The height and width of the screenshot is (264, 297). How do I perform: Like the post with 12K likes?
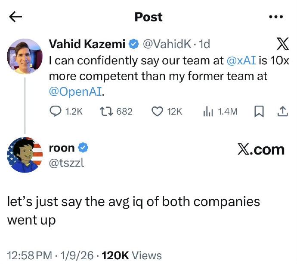coord(157,112)
